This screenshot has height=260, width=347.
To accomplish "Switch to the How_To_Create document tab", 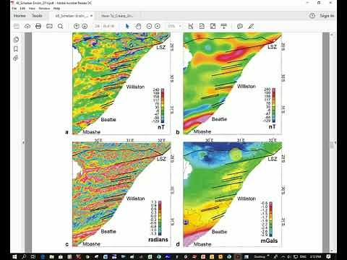I will 117,16.
